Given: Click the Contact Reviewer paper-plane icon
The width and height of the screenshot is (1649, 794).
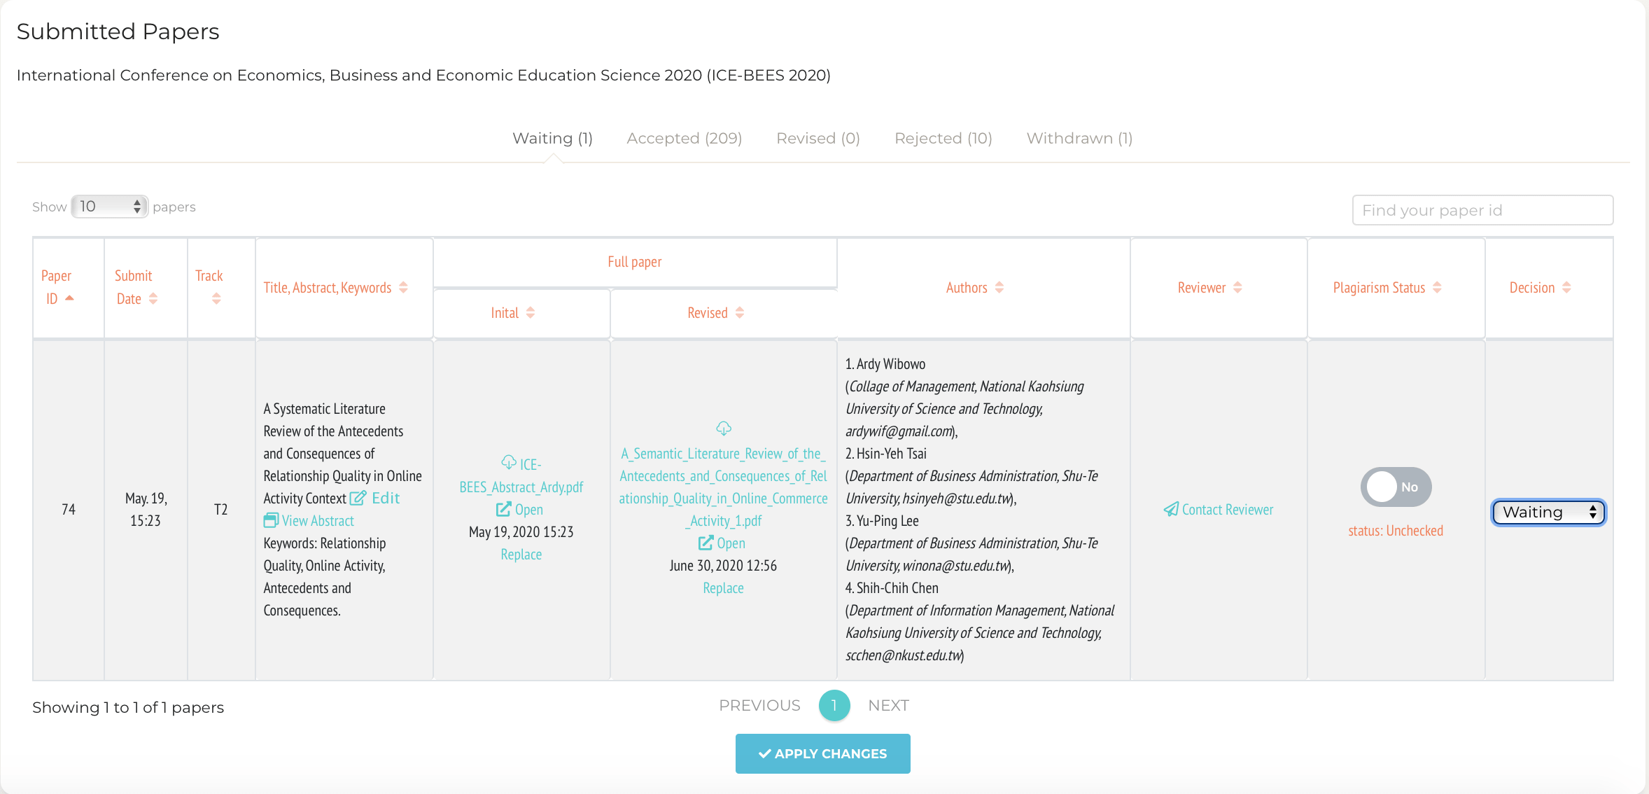Looking at the screenshot, I should point(1171,509).
